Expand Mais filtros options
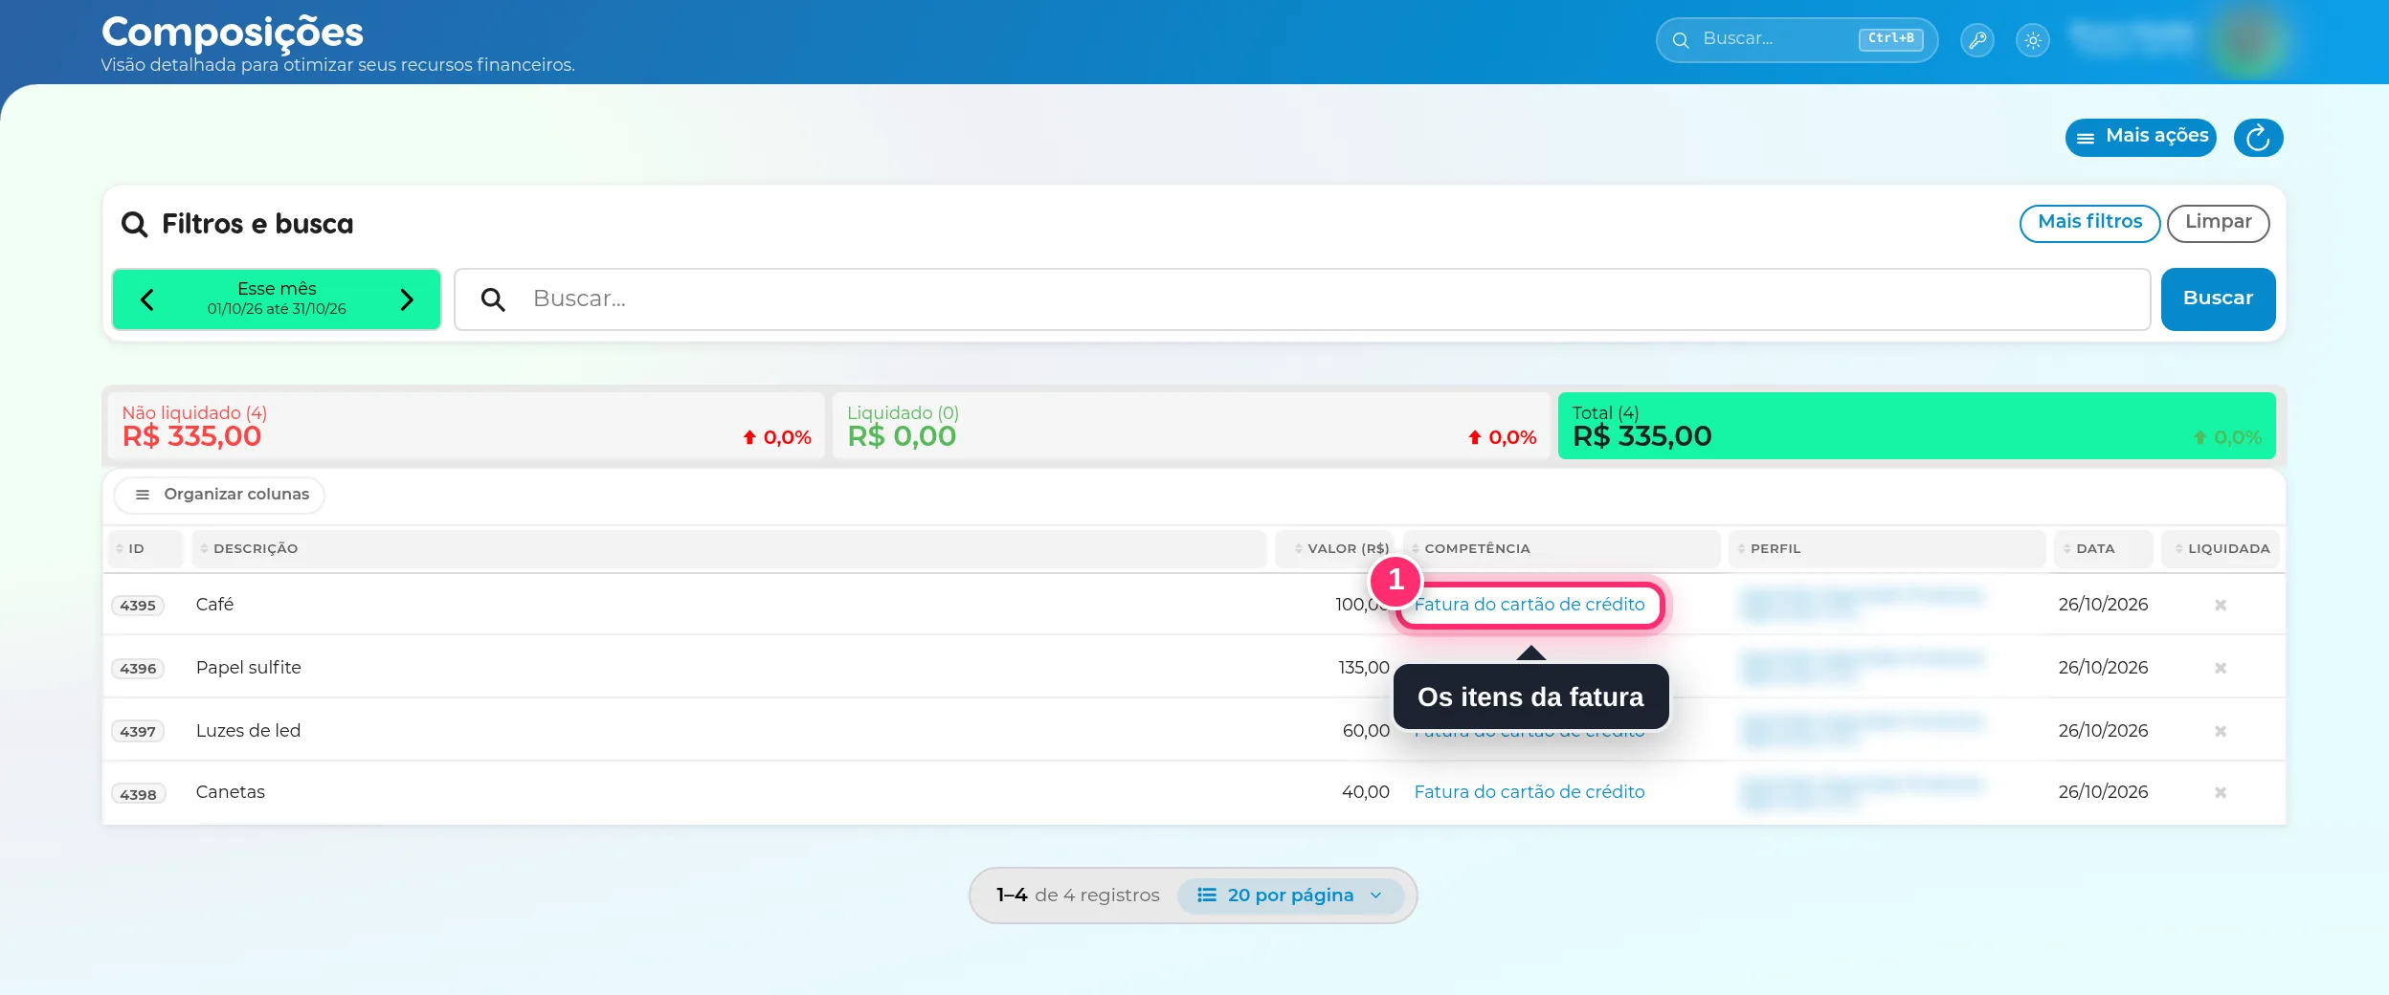Image resolution: width=2389 pixels, height=995 pixels. 2089,223
